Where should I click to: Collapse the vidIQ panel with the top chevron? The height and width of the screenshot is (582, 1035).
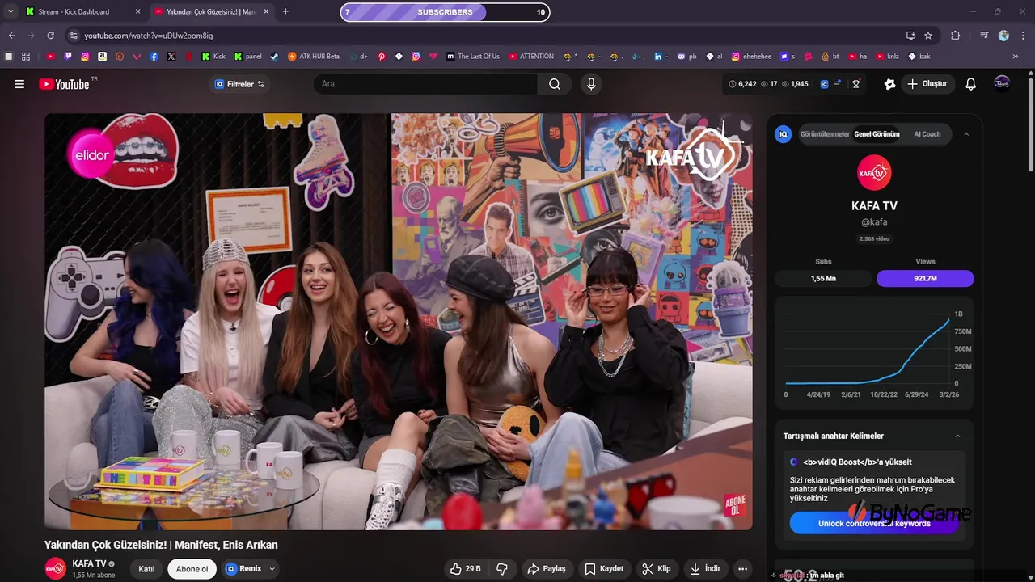point(965,134)
